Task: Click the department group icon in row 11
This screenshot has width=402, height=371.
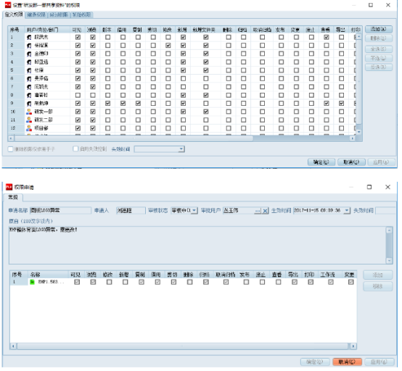Action: (29, 120)
